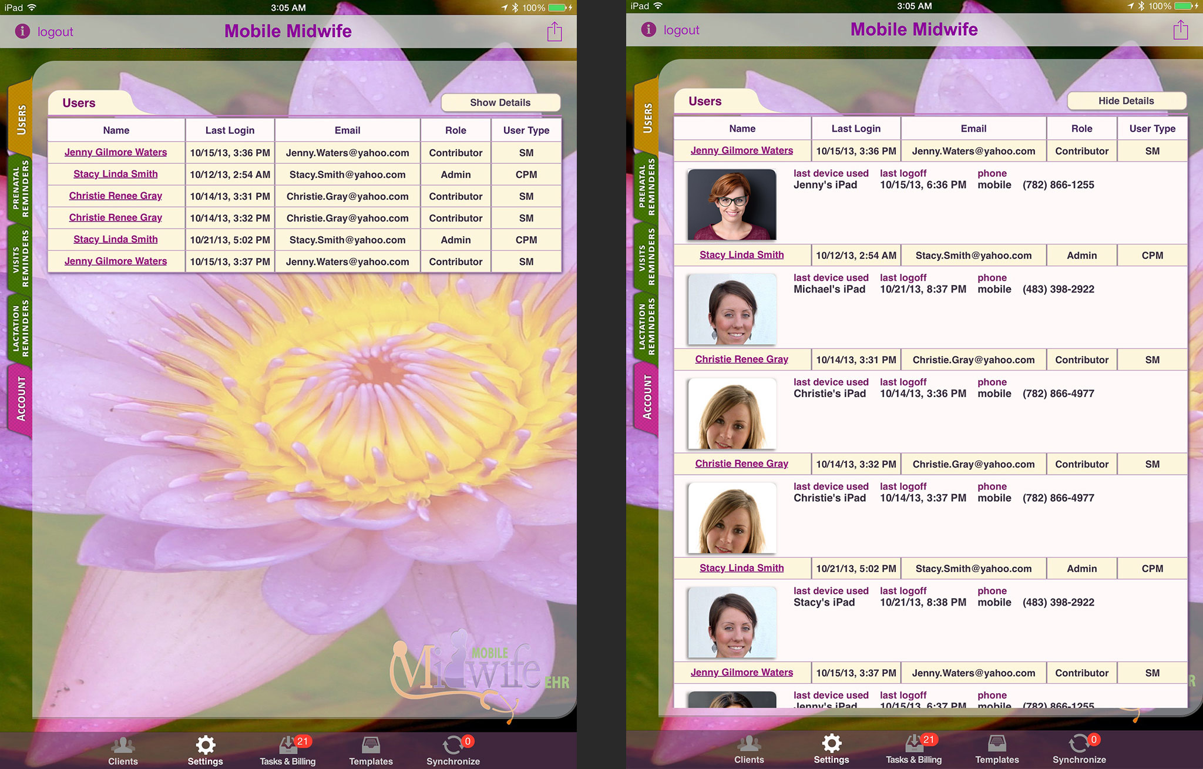Select Users side tab on left iPad screen
The width and height of the screenshot is (1203, 769).
(x=21, y=120)
